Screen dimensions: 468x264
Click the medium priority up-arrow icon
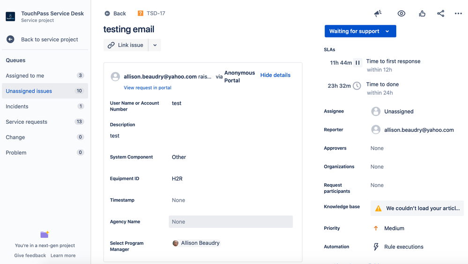[x=376, y=228]
